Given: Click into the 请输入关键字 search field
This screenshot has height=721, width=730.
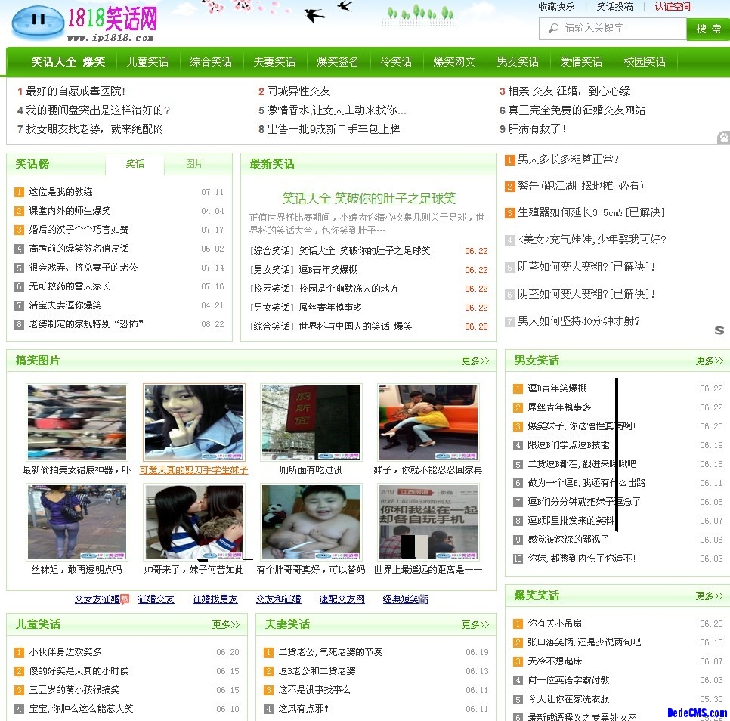Looking at the screenshot, I should coord(620,29).
